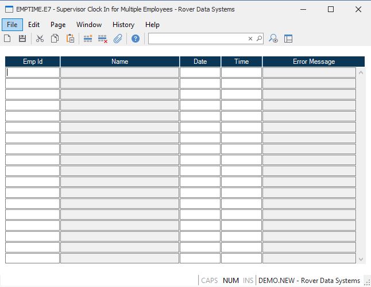Screen dimensions: 371x287
Task: Click the Paste clipboard icon
Action: (70, 39)
